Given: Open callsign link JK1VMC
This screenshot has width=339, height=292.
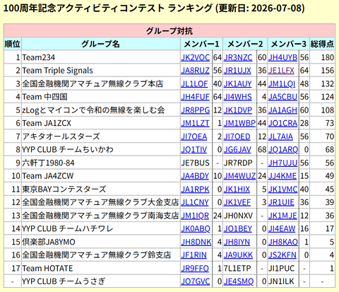Looking at the screenshot, I should [283, 189].
